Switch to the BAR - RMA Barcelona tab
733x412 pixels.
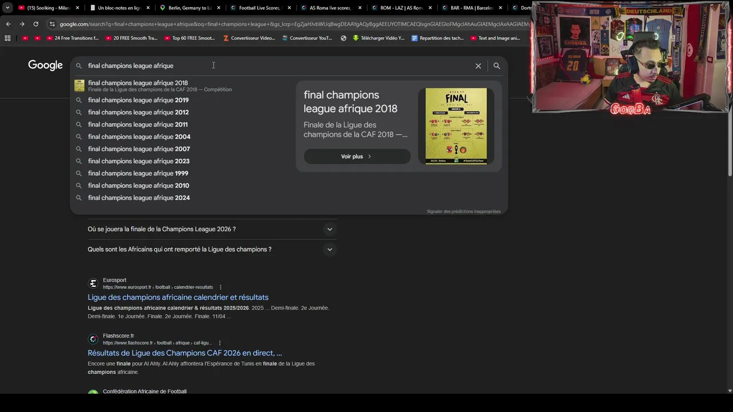(471, 8)
